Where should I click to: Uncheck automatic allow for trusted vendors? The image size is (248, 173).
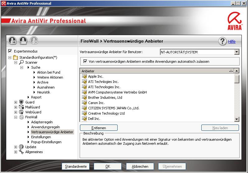(85, 61)
